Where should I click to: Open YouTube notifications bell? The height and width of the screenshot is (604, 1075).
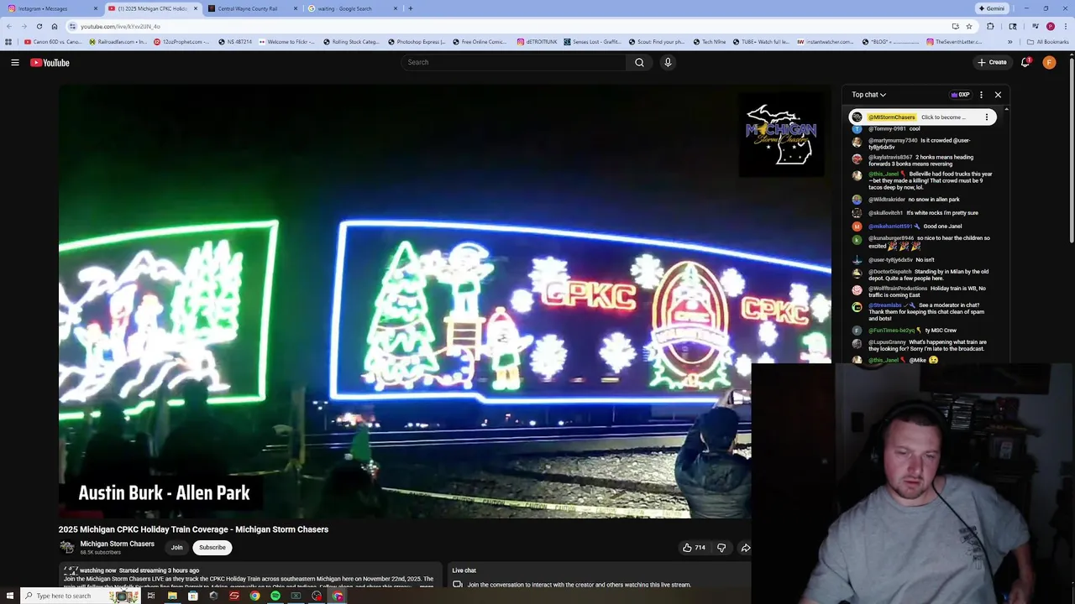click(1025, 62)
